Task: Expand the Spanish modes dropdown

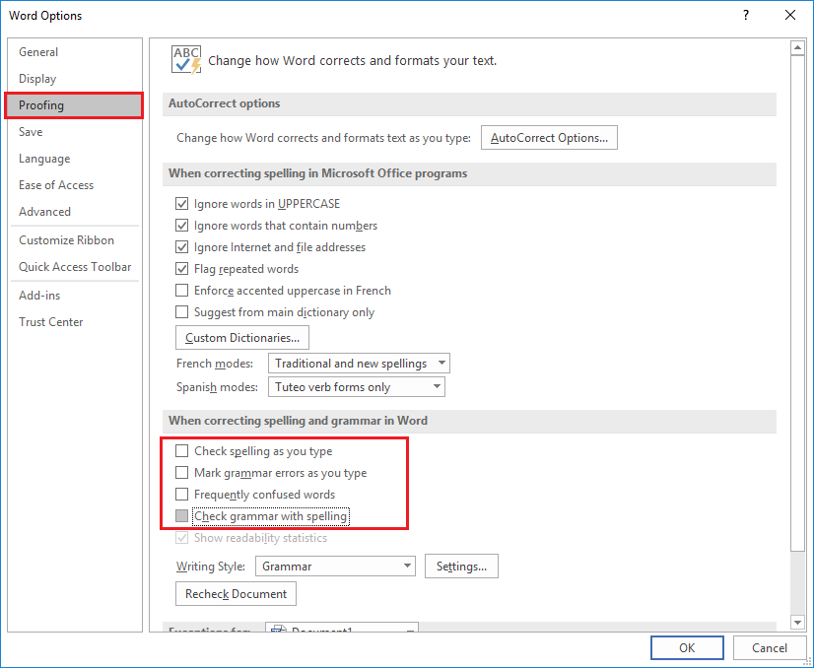Action: (356, 387)
